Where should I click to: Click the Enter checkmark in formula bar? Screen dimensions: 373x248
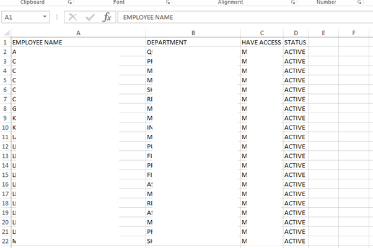[x=90, y=17]
